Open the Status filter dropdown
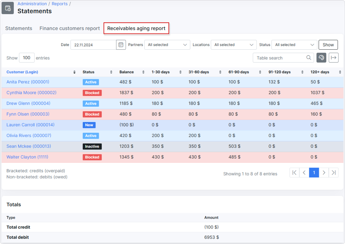This screenshot has width=345, height=244. [x=294, y=45]
